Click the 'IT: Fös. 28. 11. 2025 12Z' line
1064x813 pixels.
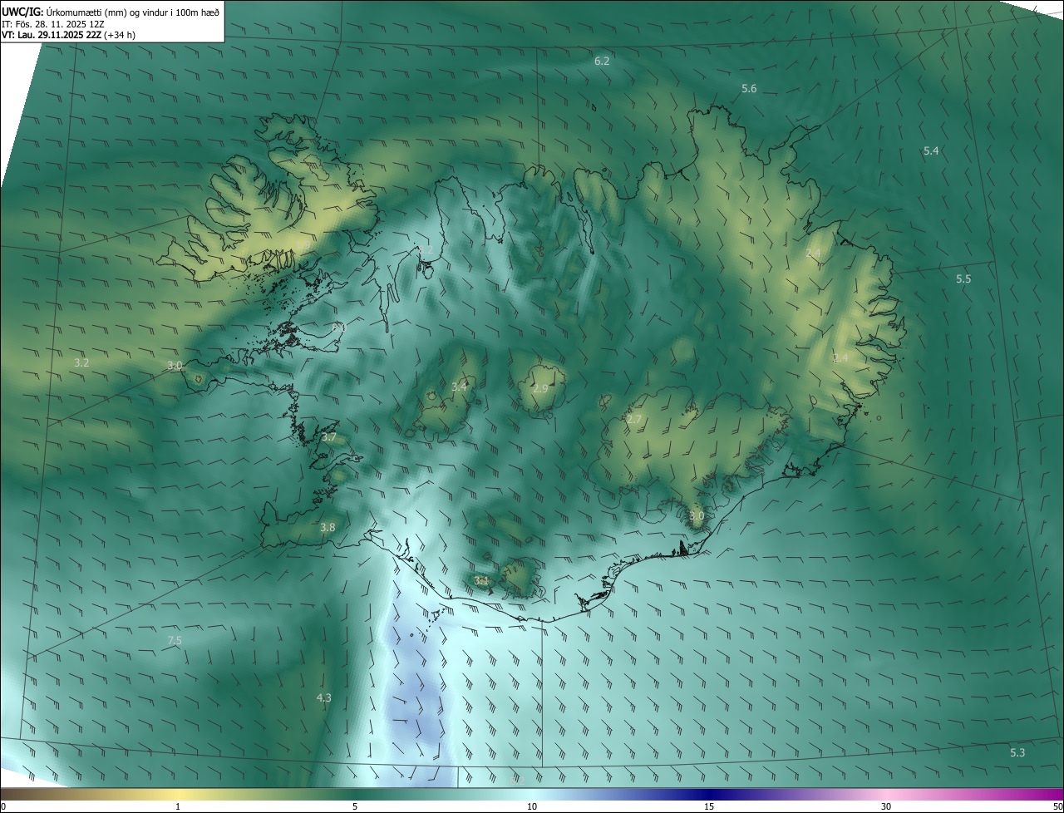pos(53,24)
